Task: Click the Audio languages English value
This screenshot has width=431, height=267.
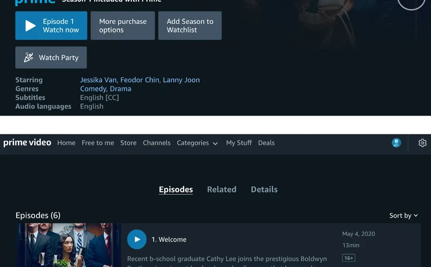Action: [x=92, y=107]
